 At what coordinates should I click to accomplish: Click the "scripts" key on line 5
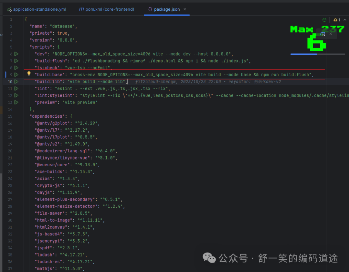point(41,47)
